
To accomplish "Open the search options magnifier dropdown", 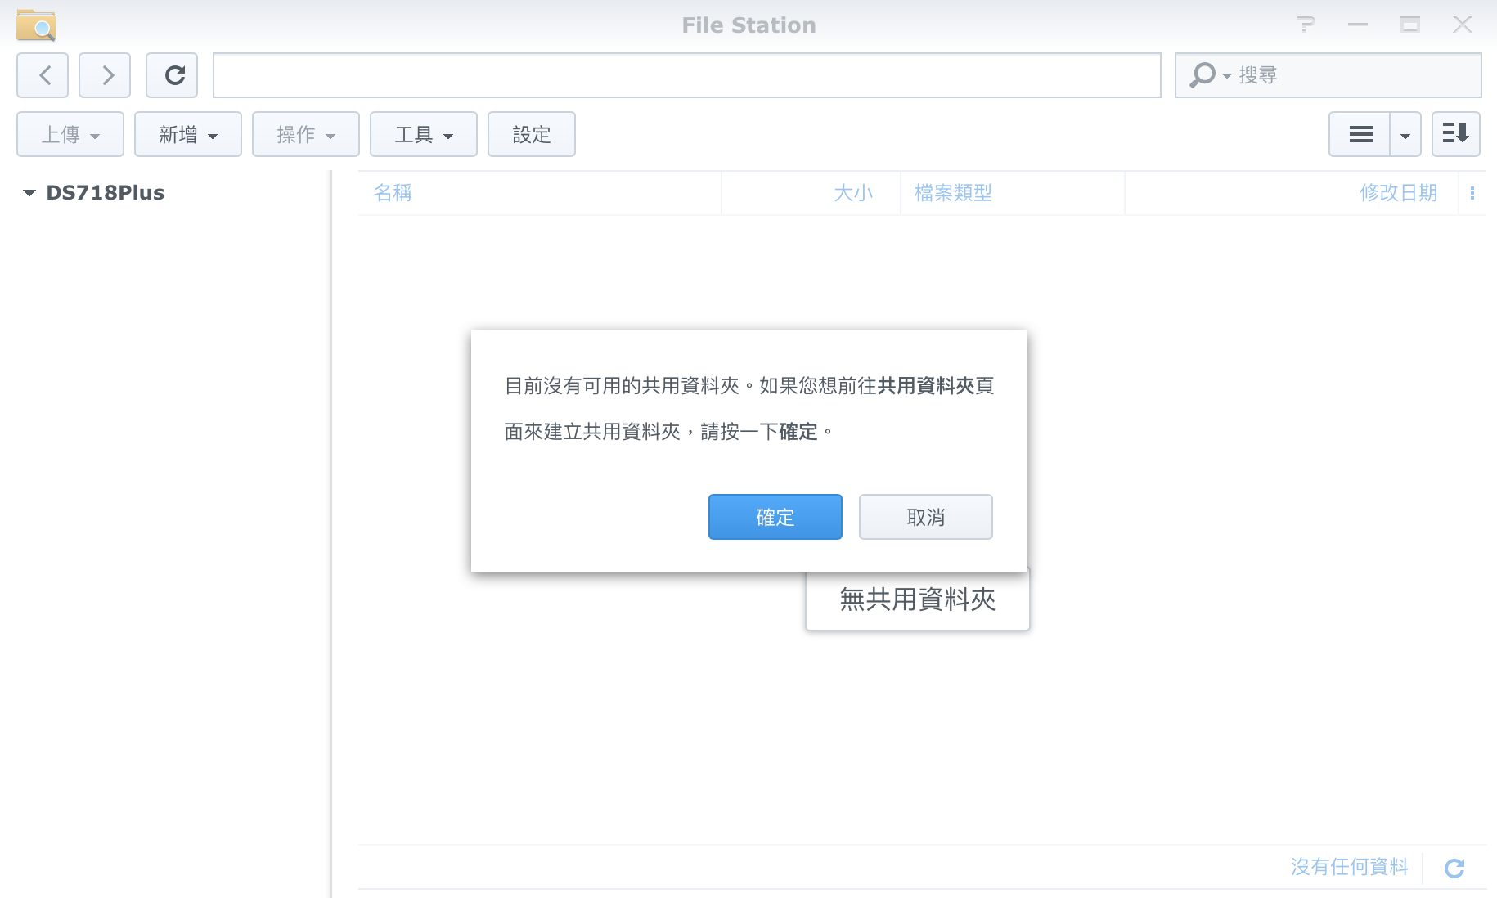I will click(x=1209, y=75).
